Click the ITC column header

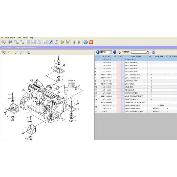[167, 56]
